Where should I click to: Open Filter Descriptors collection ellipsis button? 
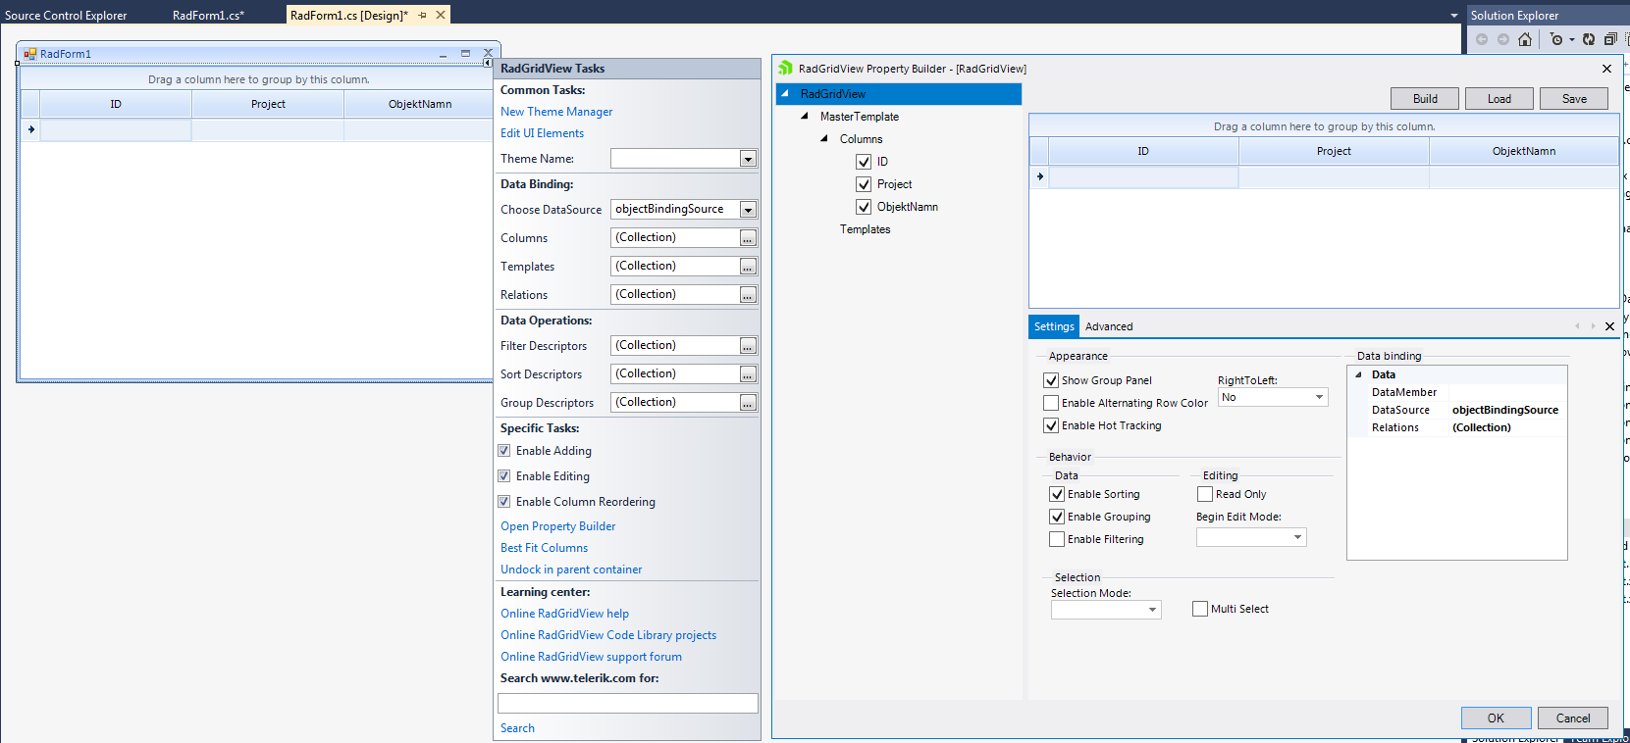click(x=748, y=346)
